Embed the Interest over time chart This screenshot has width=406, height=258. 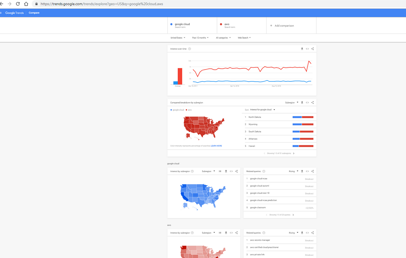coord(307,49)
